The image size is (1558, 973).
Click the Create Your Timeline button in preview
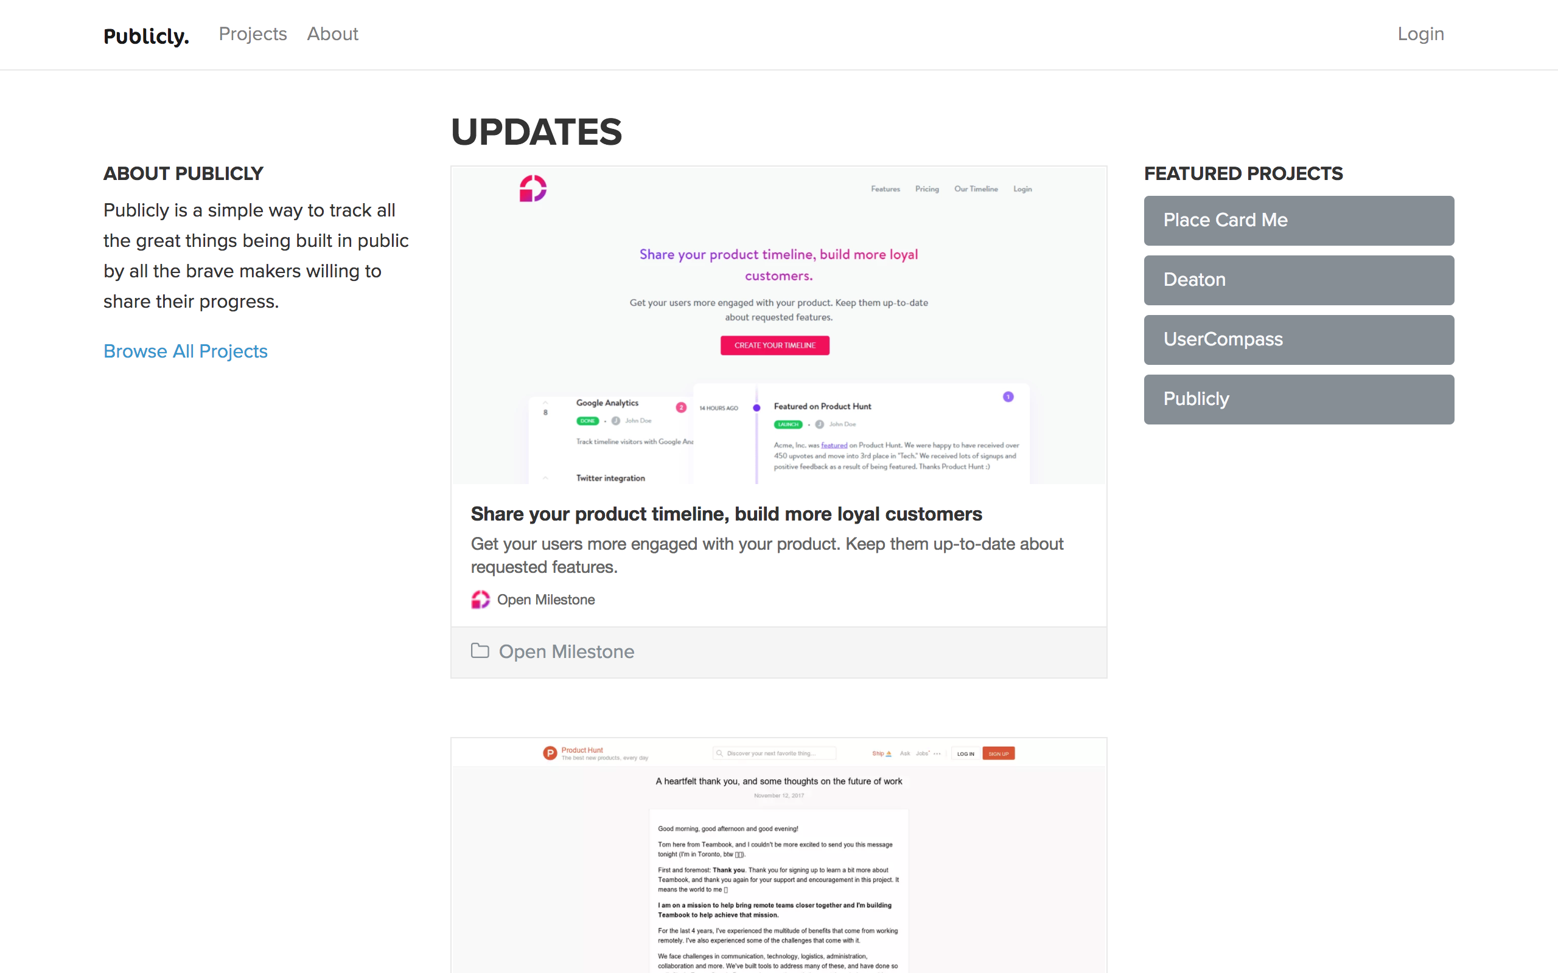pos(775,345)
